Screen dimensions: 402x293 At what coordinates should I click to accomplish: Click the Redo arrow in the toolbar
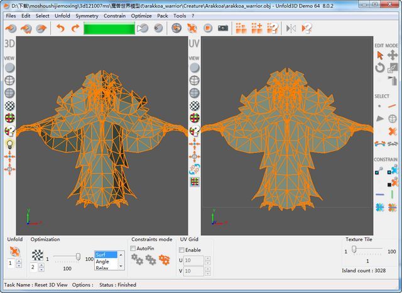(x=75, y=28)
